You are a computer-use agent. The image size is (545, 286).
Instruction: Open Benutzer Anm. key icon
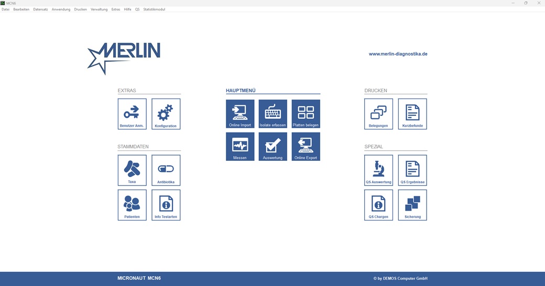[132, 114]
